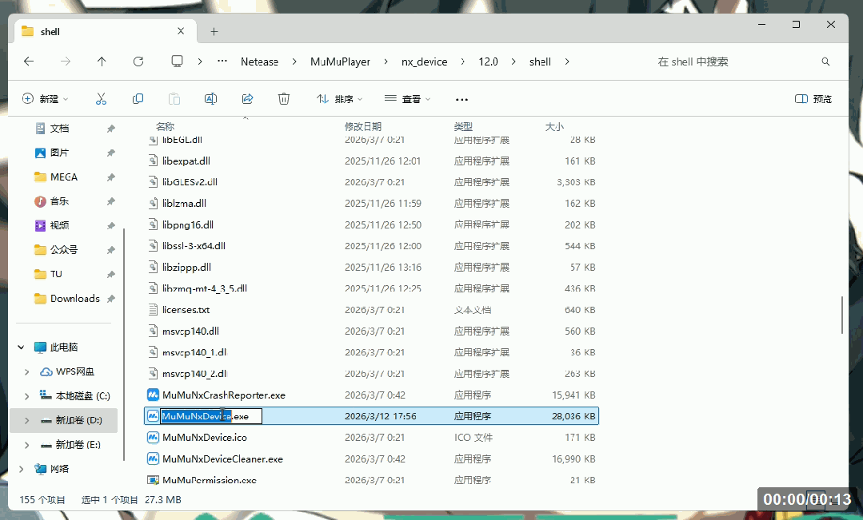Open the 公众号 folder in sidebar
Screen dimensions: 863x520
coord(64,250)
